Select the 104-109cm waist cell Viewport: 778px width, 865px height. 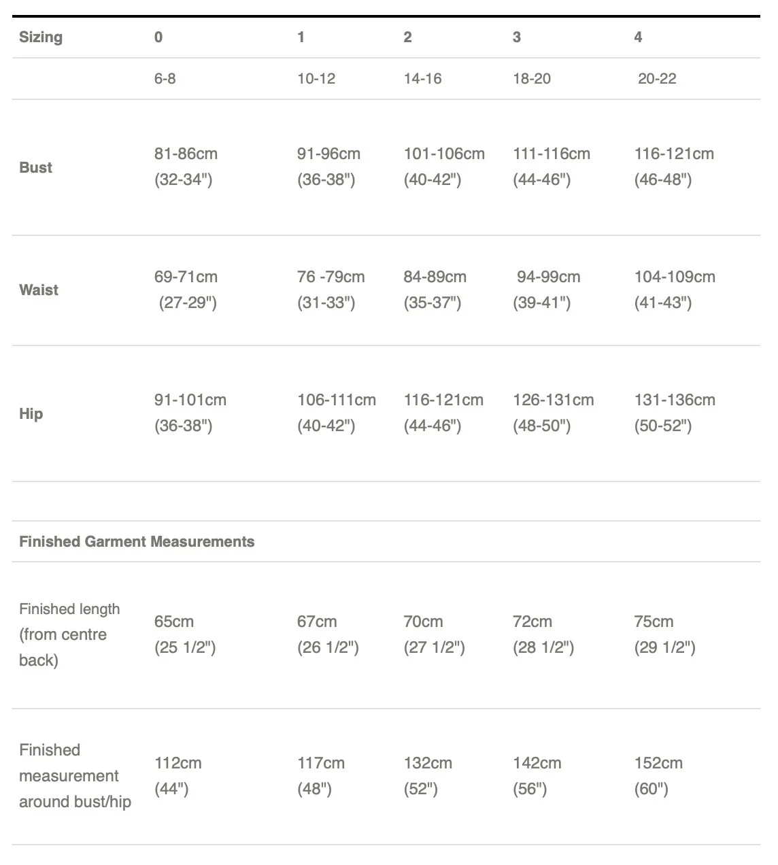coord(675,277)
